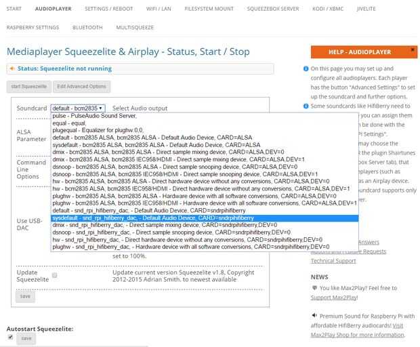This screenshot has height=347, width=420.
Task: Close the HELP - AUDIOPLAYER panel
Action: (413, 49)
